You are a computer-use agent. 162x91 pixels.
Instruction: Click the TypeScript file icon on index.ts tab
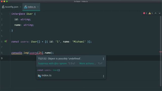click(x=25, y=7)
